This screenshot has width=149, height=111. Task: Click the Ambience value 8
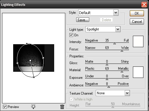click(x=107, y=84)
